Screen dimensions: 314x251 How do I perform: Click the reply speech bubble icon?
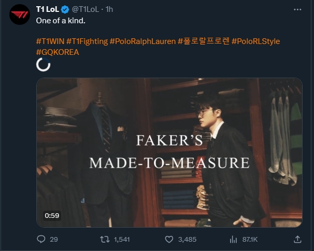point(42,239)
